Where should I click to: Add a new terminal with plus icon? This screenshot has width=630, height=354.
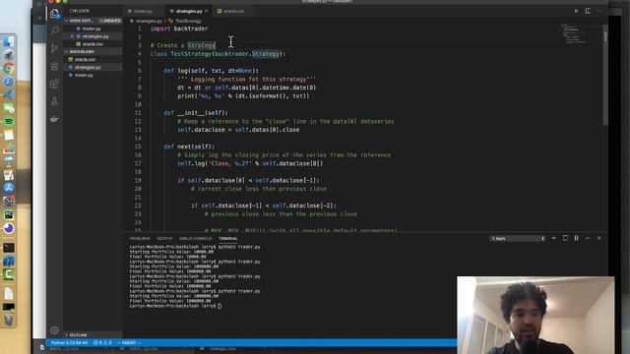tap(553, 238)
